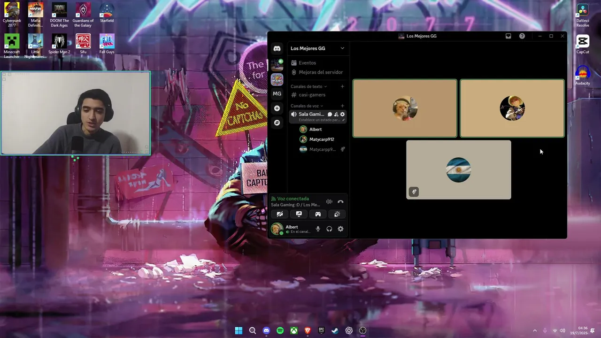Image resolution: width=601 pixels, height=338 pixels.
Task: Select user Matycarp912 in voice channel
Action: [322, 139]
